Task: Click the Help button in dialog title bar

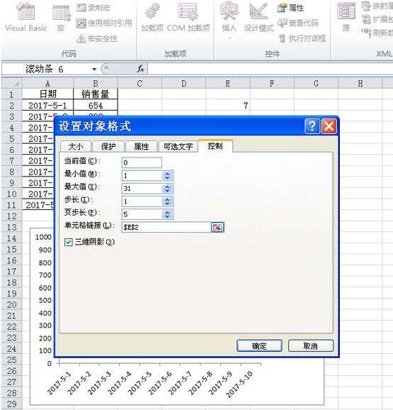Action: click(312, 126)
